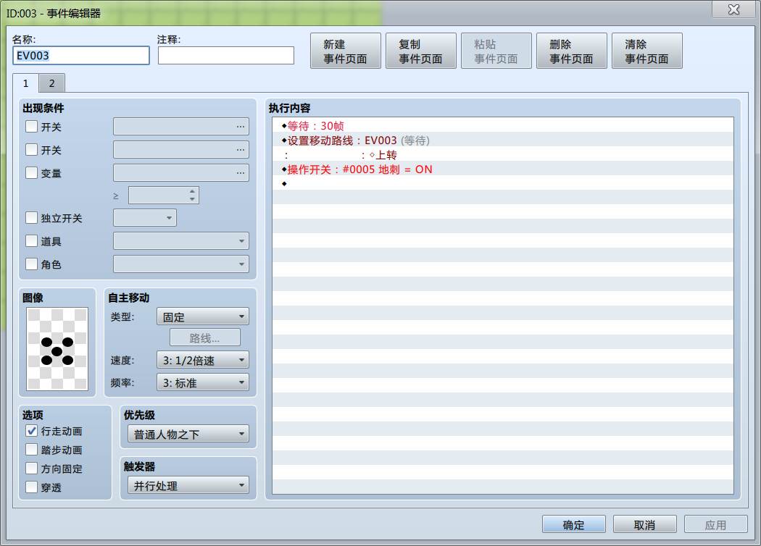The height and width of the screenshot is (546, 761).
Task: Open the 优先级 dropdown 普通人物之下
Action: [x=188, y=434]
